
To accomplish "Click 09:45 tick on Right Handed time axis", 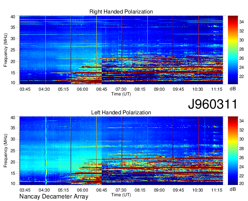I will [178, 89].
